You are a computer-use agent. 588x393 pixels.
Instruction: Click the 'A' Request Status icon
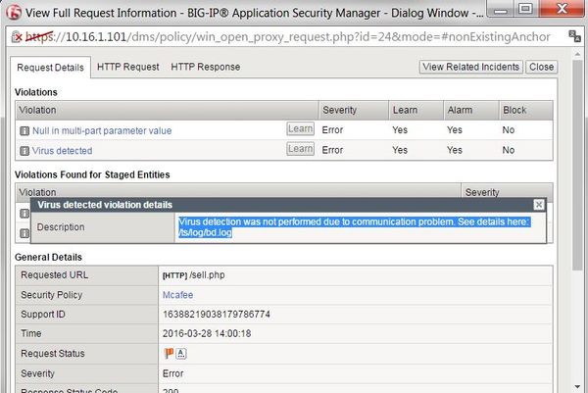[x=181, y=353]
